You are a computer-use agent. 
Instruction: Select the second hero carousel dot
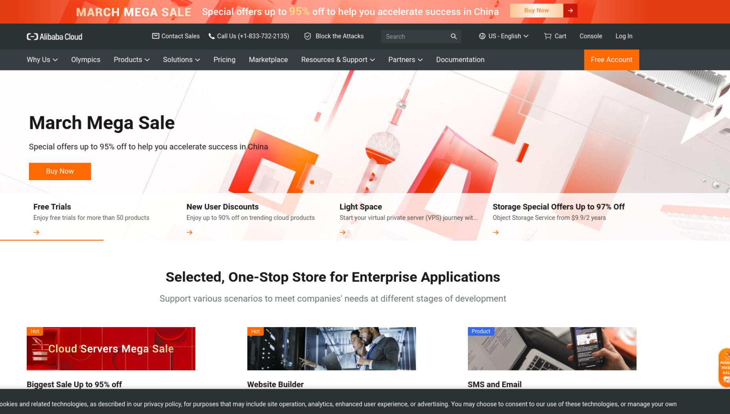tap(322, 182)
